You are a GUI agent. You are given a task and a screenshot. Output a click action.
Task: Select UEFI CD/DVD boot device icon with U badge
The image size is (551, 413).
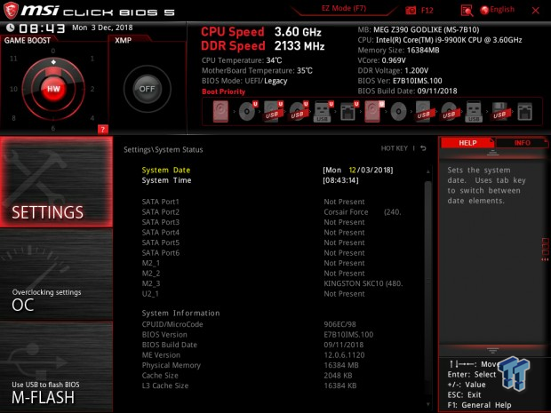pos(248,112)
